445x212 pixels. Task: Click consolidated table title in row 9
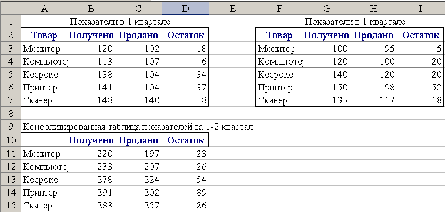pyautogui.click(x=138, y=127)
